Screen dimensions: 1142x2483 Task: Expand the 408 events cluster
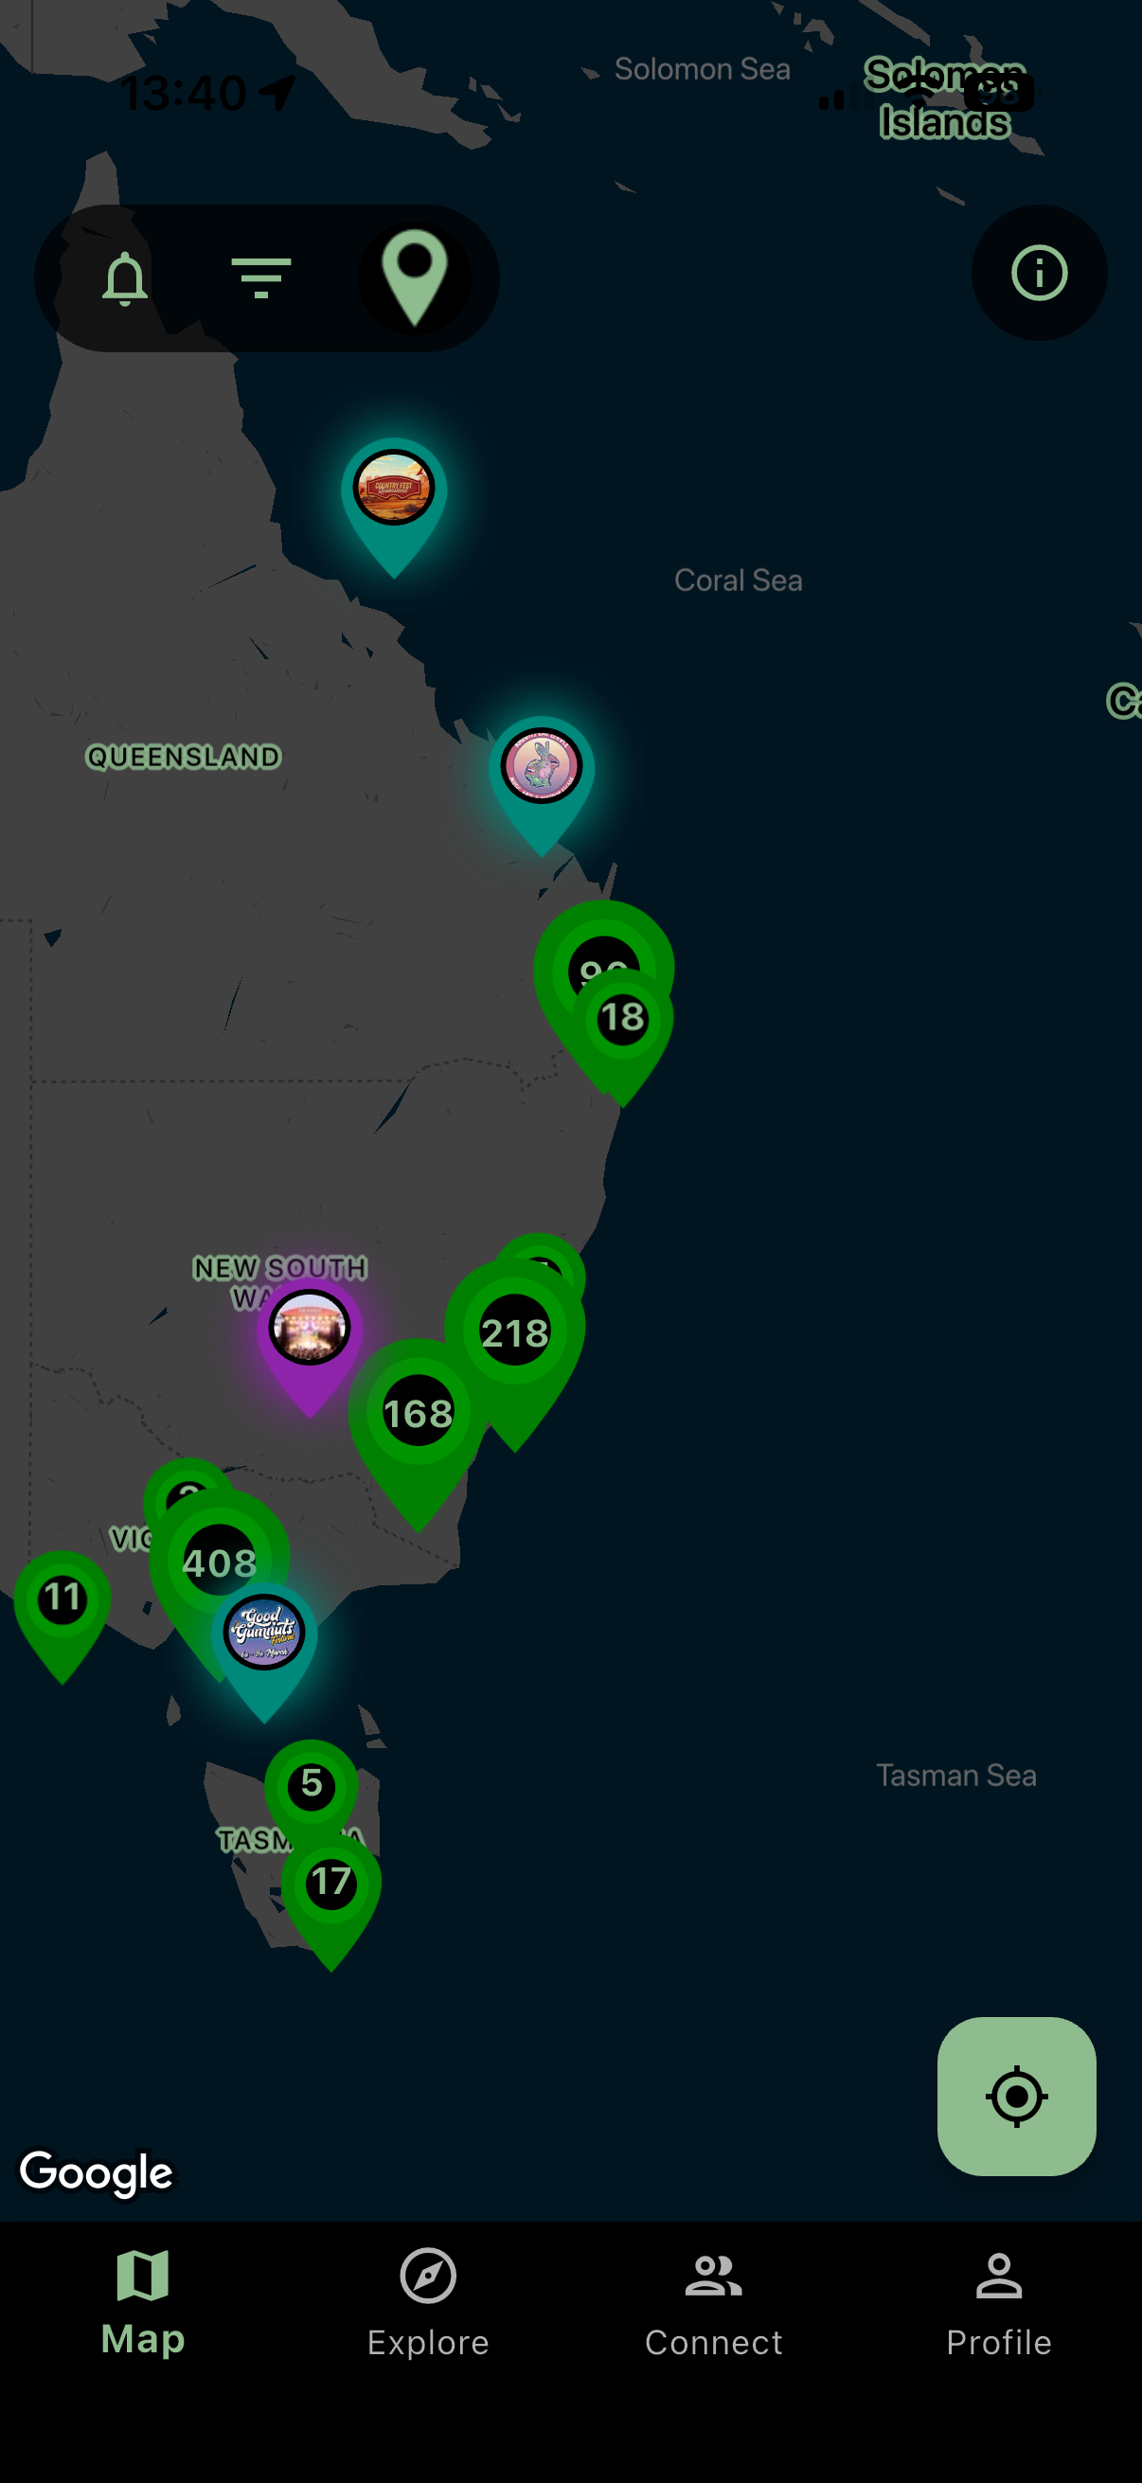tap(219, 1563)
